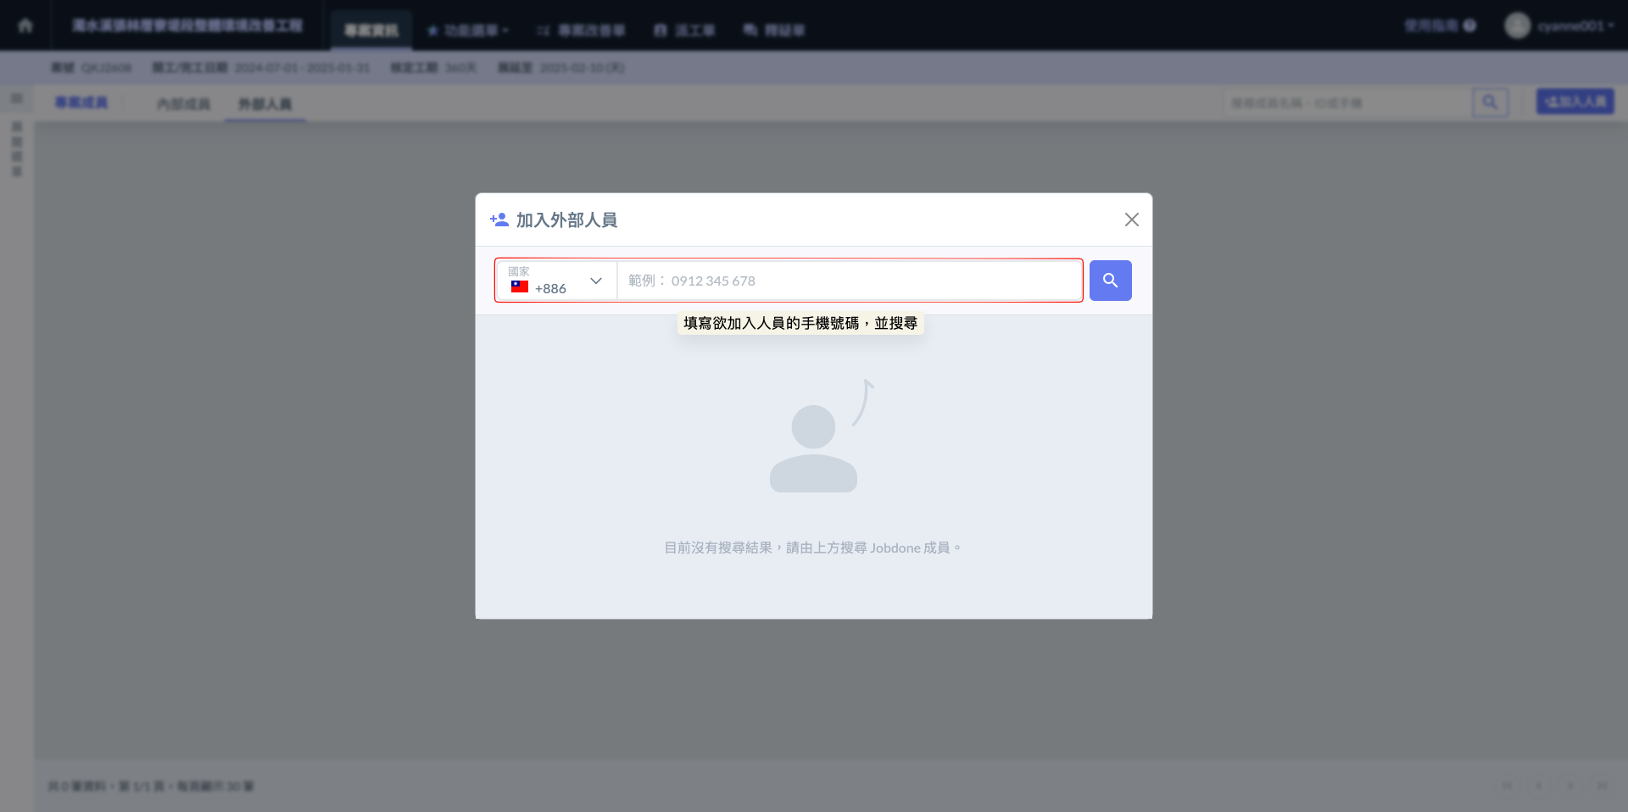This screenshot has width=1628, height=812.
Task: Click the Taiwan flag icon
Action: [x=520, y=287]
